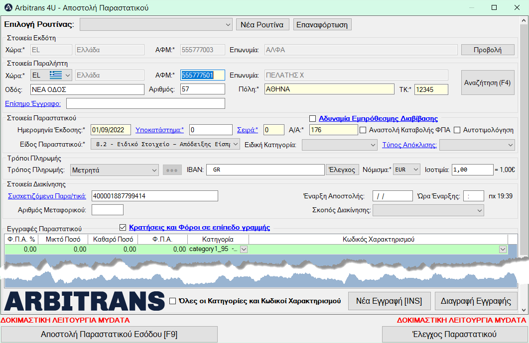Click the Arbitrans app icon in title bar
Viewport: 529px width, 343px height.
8,7
